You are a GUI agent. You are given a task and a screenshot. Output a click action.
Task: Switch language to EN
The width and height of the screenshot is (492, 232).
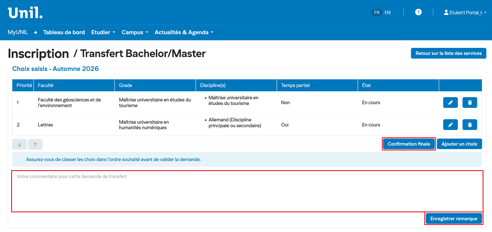pyautogui.click(x=387, y=12)
